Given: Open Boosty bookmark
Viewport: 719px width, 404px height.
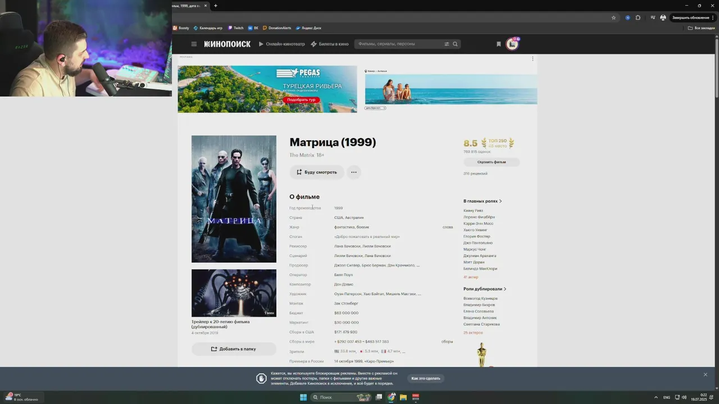Looking at the screenshot, I should [x=181, y=27].
